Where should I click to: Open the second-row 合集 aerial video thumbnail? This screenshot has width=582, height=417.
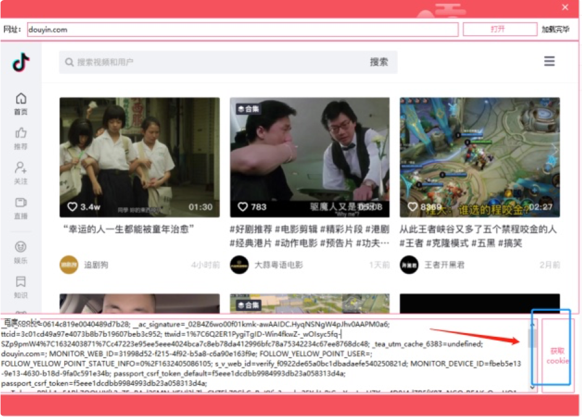310,303
